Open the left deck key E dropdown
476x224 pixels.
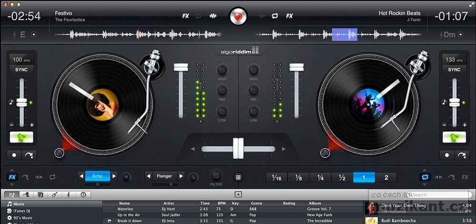point(34,35)
